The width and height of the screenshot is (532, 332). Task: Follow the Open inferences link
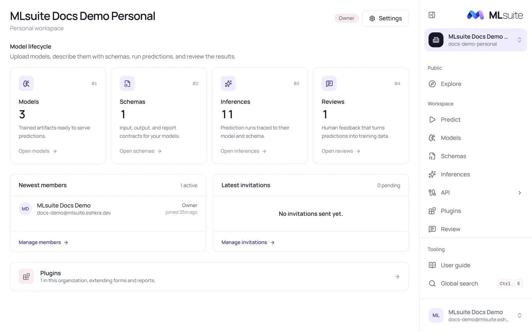point(243,151)
